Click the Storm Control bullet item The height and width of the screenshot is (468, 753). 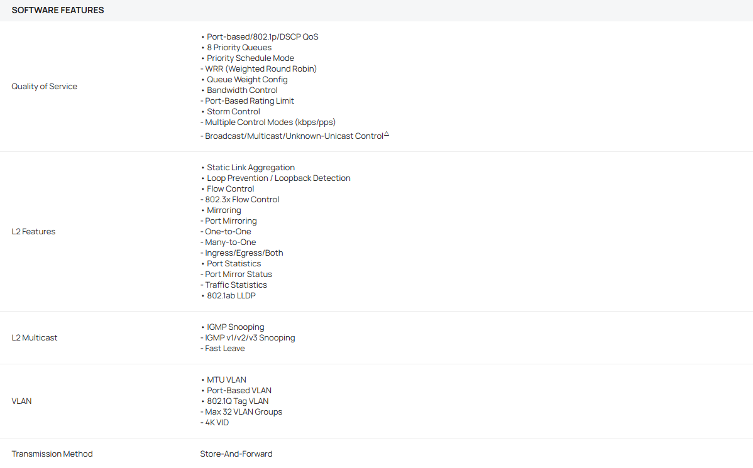point(233,111)
